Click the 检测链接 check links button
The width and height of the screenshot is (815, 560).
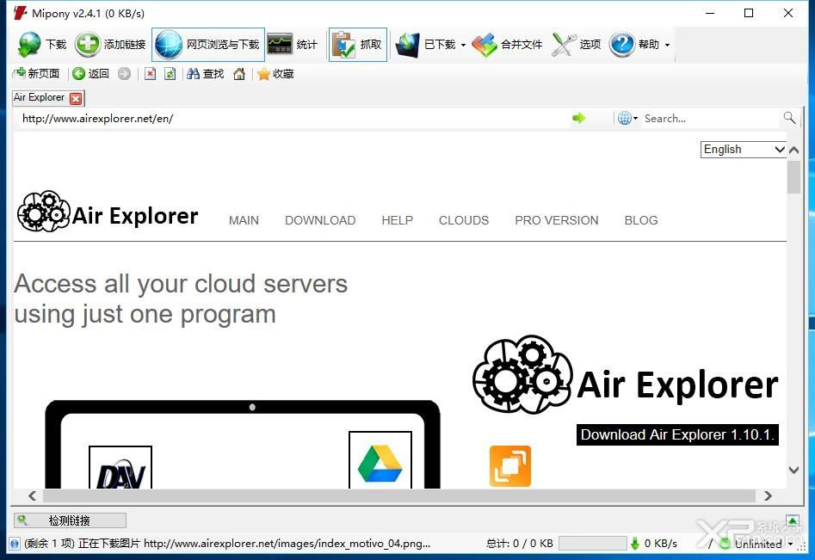(70, 520)
